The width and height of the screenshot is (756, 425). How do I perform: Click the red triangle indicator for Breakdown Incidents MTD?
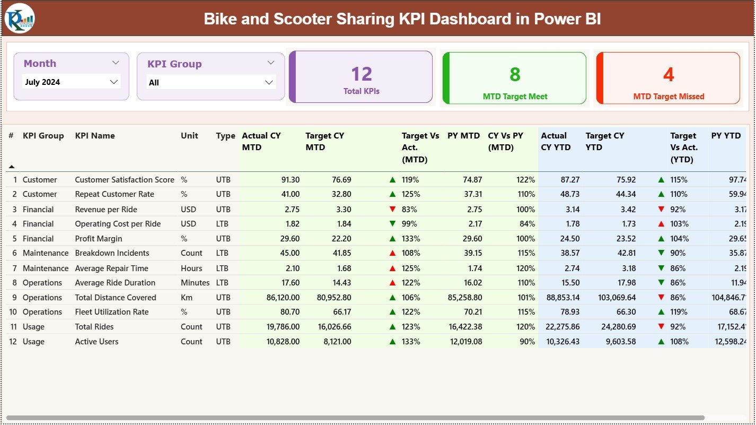coord(393,253)
